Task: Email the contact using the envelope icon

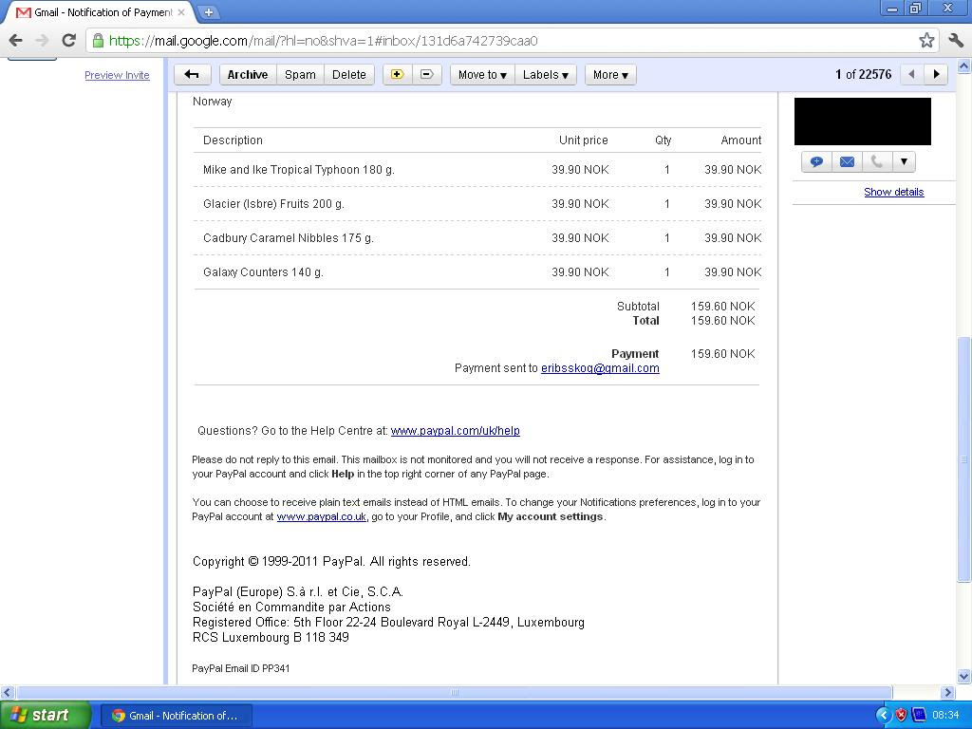Action: click(847, 161)
